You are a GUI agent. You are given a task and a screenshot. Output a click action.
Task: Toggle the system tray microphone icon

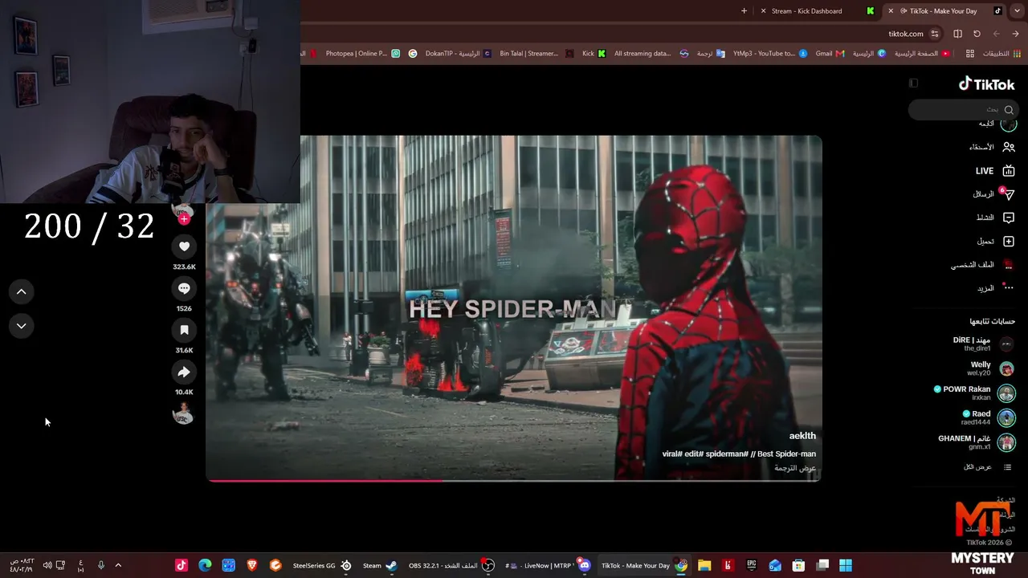(x=101, y=565)
